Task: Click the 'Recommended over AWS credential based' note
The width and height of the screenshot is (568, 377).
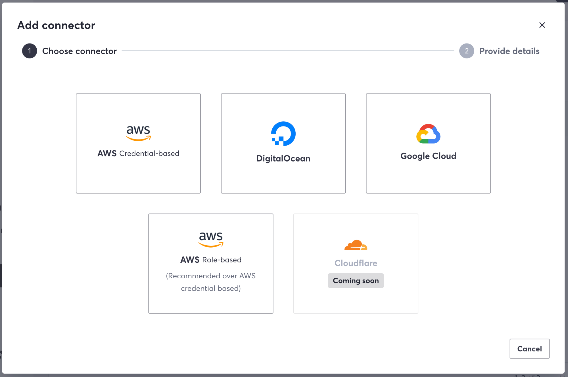Action: coord(211,282)
